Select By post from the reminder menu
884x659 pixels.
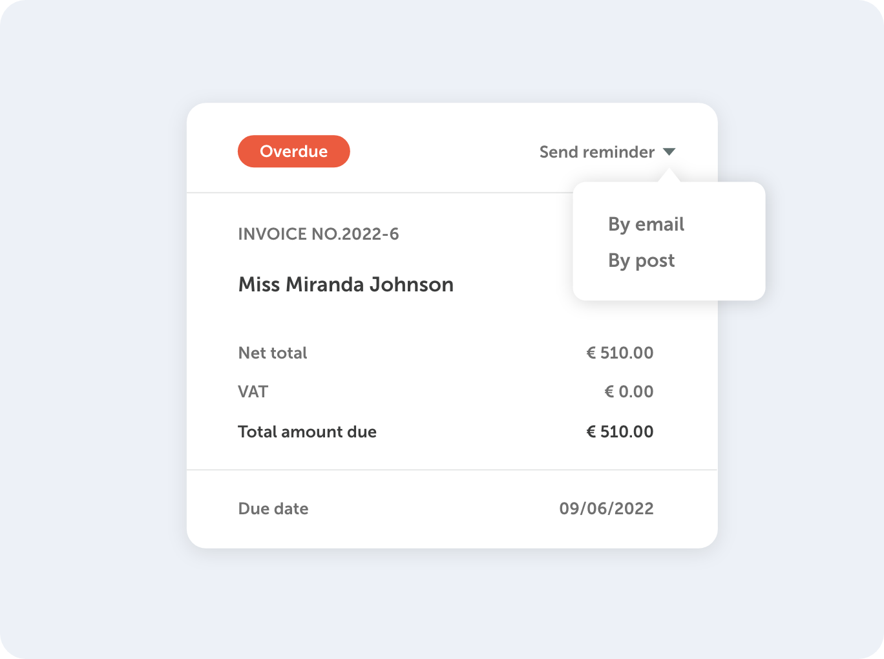(x=641, y=260)
